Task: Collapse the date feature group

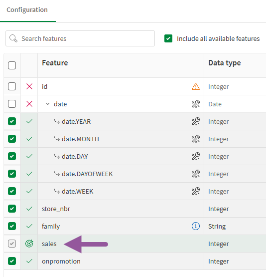Action: coord(48,104)
